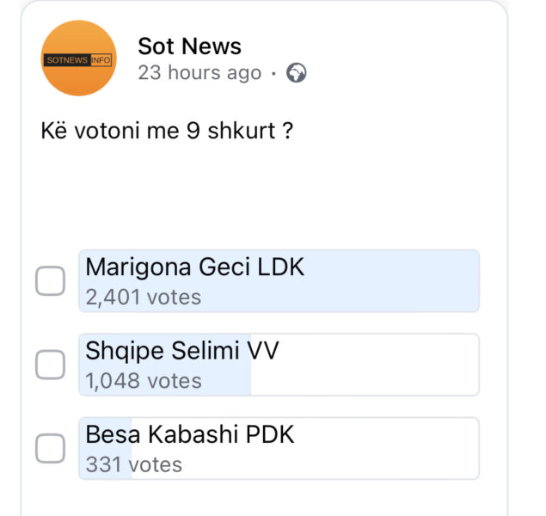View voters via '2,401 votes' count
This screenshot has height=516, width=546.
143,298
